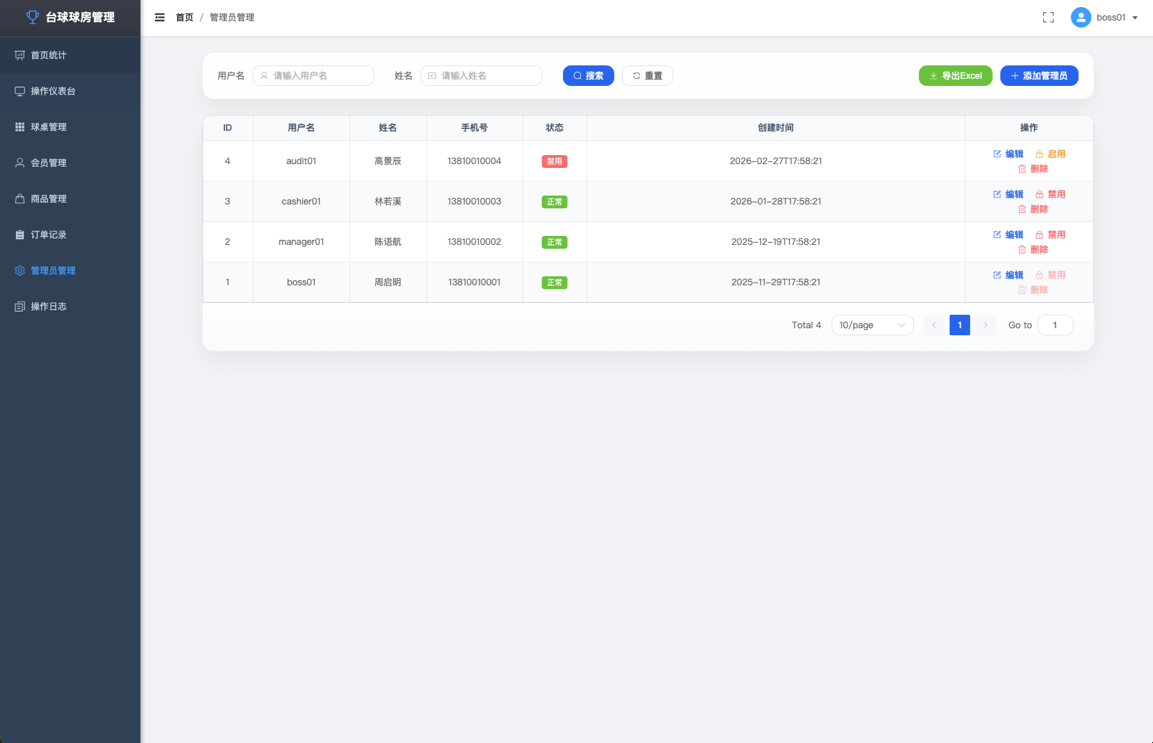This screenshot has width=1153, height=743.
Task: Toggle fullscreen mode icon
Action: point(1048,17)
